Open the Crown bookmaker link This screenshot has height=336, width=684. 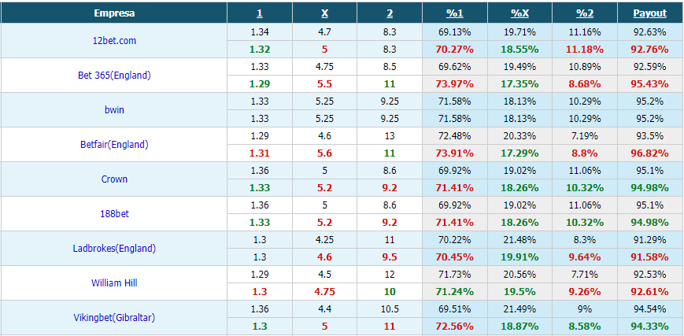click(x=114, y=179)
